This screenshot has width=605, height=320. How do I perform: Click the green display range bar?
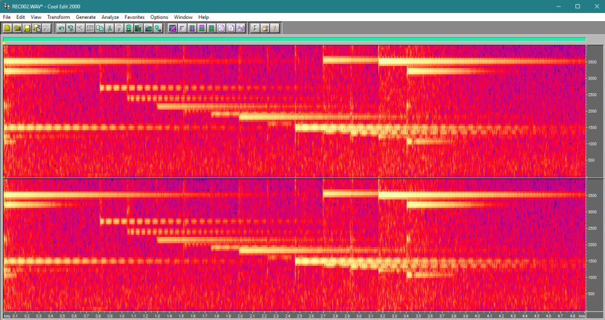[x=294, y=39]
